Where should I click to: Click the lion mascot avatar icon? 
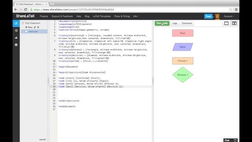(x=217, y=17)
